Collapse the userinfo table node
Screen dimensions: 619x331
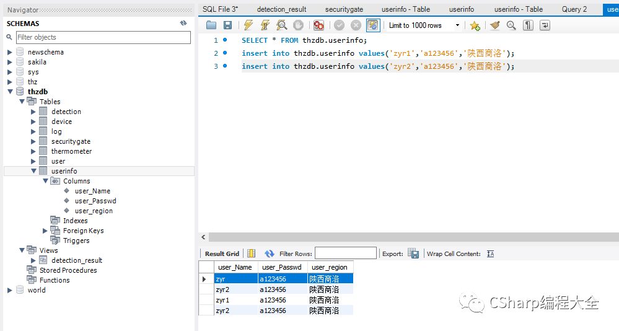click(x=33, y=171)
